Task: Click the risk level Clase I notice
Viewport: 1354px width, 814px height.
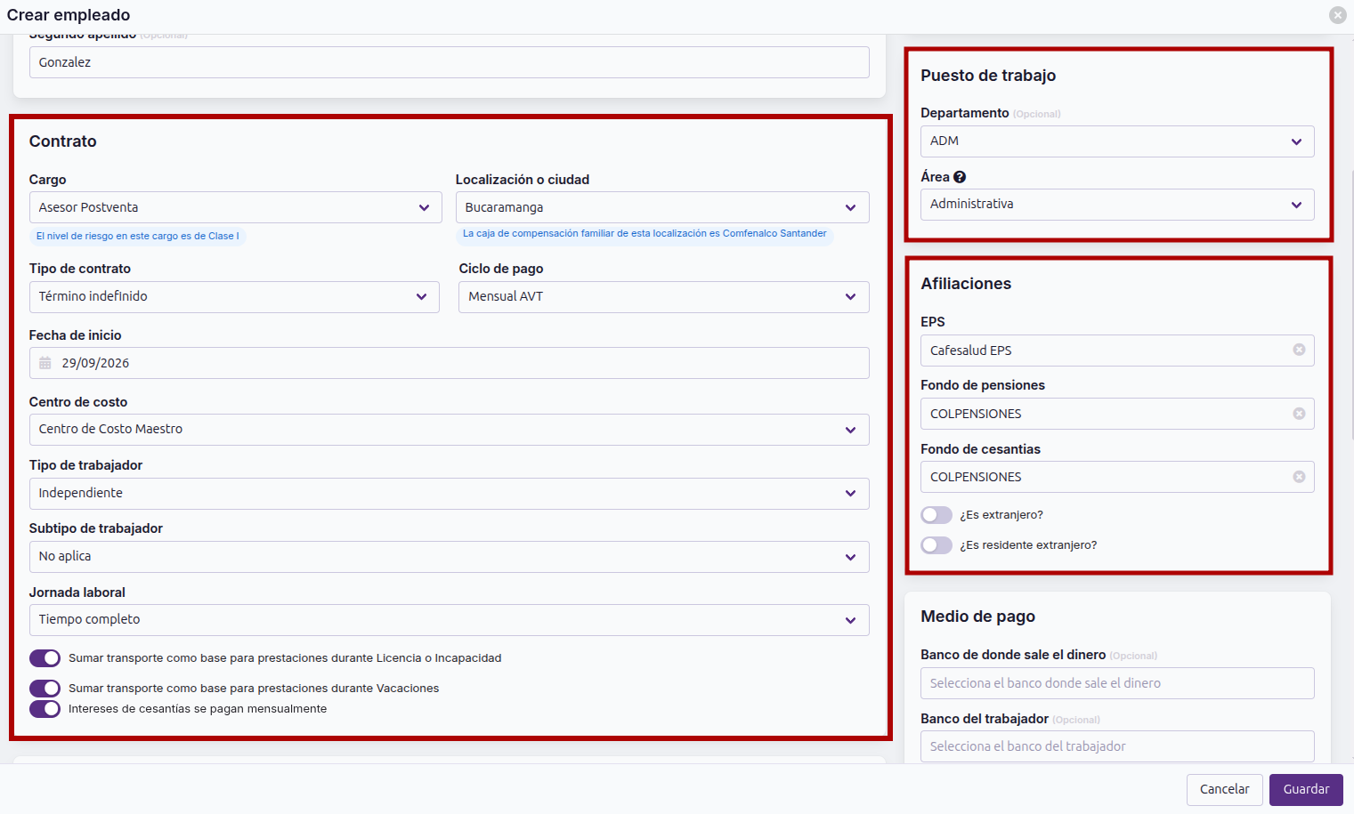Action: (138, 237)
